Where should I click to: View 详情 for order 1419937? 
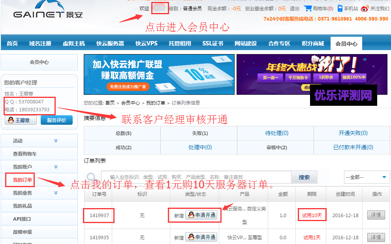(376, 215)
